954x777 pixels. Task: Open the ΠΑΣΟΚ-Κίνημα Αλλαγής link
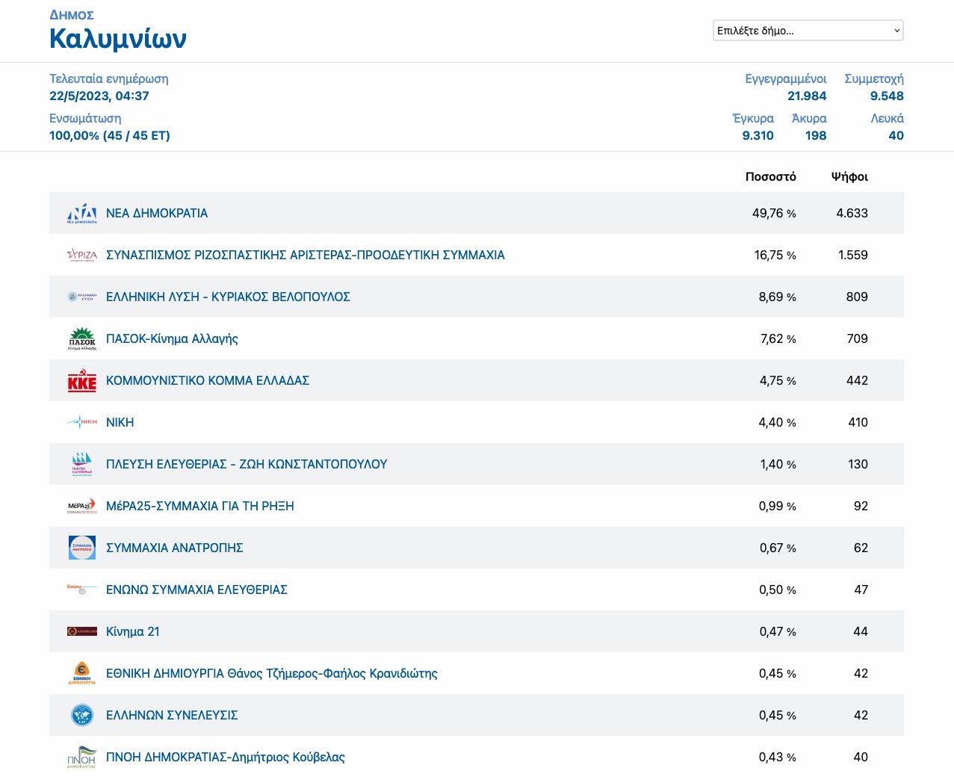point(172,338)
